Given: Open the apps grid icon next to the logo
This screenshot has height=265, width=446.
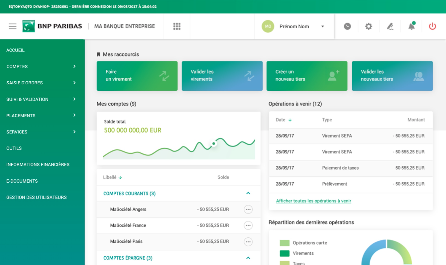Looking at the screenshot, I should point(176,26).
